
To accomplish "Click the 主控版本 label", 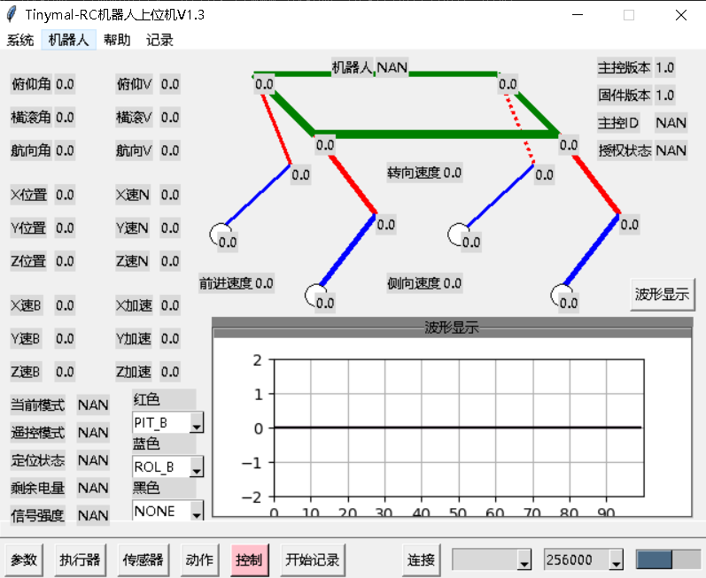I will click(624, 67).
